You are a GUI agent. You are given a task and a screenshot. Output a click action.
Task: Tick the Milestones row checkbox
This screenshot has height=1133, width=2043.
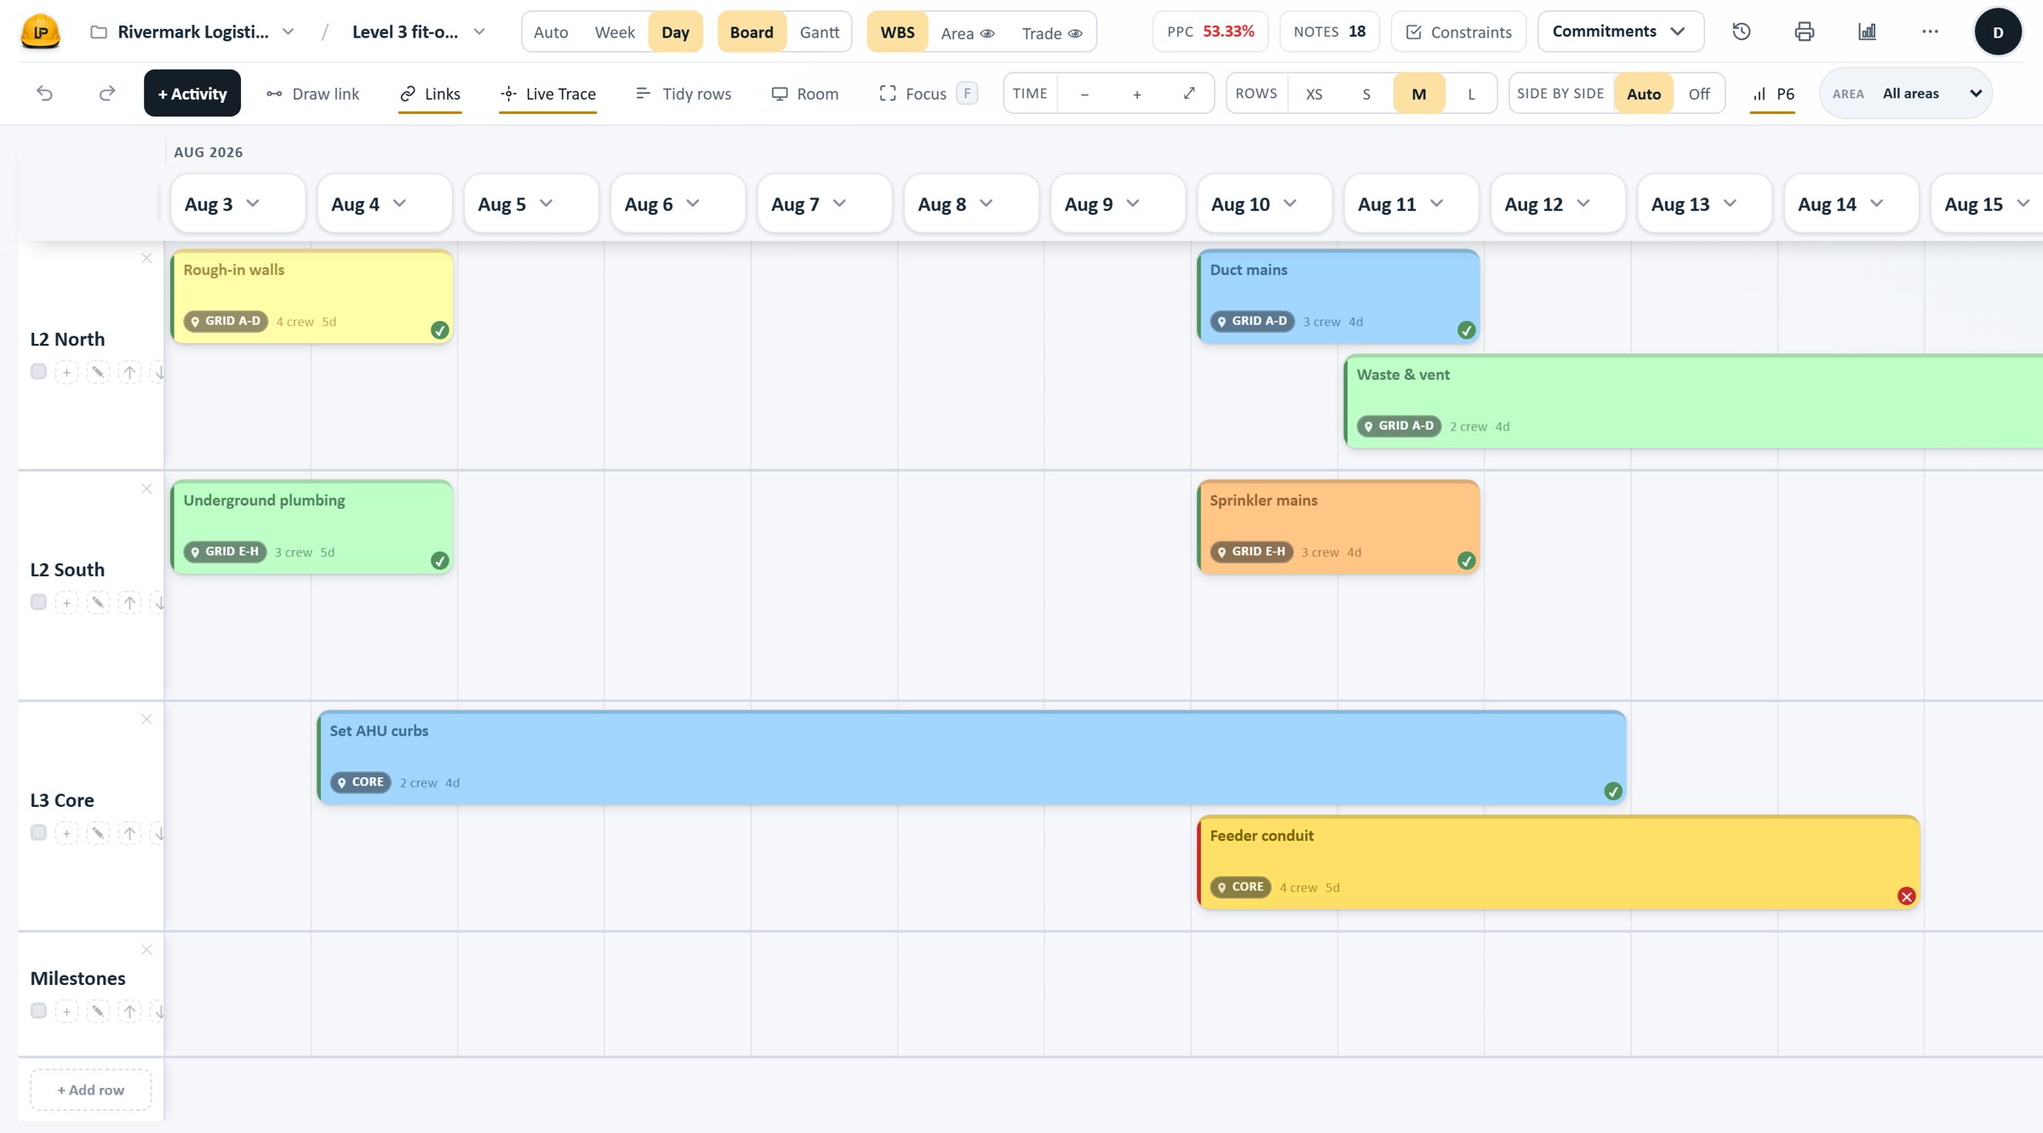pyautogui.click(x=38, y=1010)
